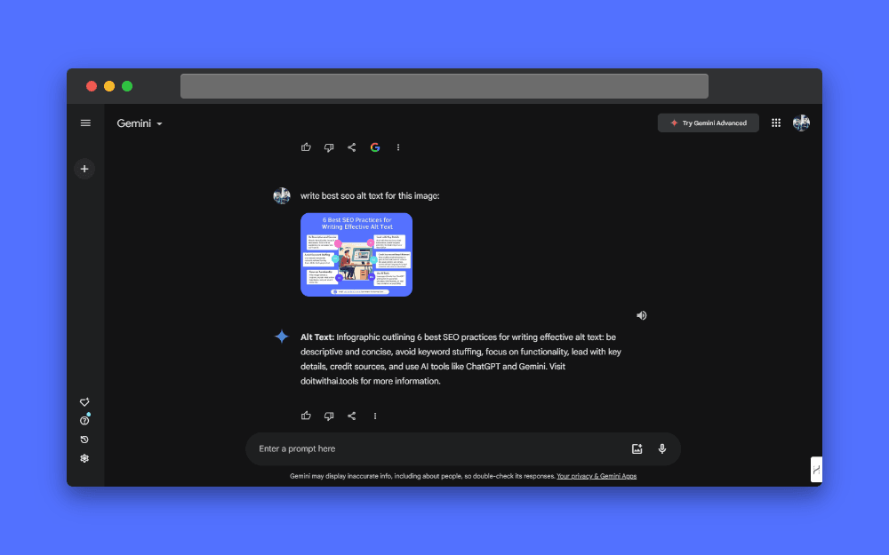This screenshot has width=889, height=555.
Task: Like the Alt Text response
Action: pyautogui.click(x=306, y=416)
